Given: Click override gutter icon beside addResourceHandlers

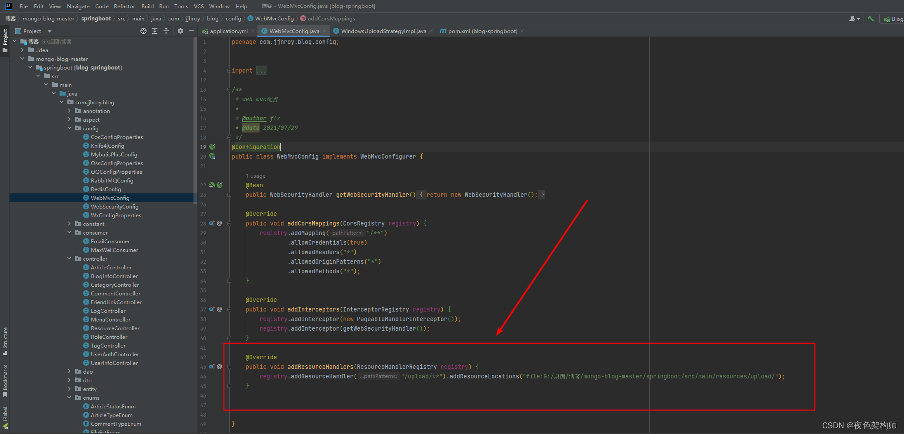Looking at the screenshot, I should tap(212, 367).
